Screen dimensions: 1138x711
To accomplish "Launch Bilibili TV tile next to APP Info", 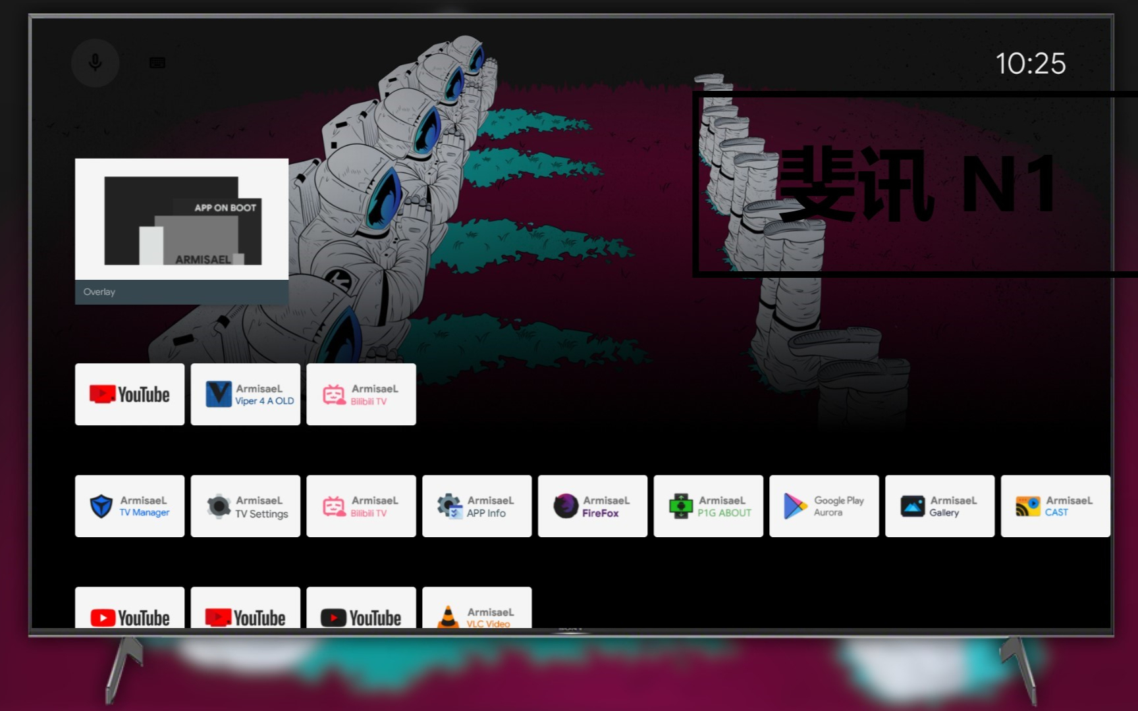I will pyautogui.click(x=361, y=506).
